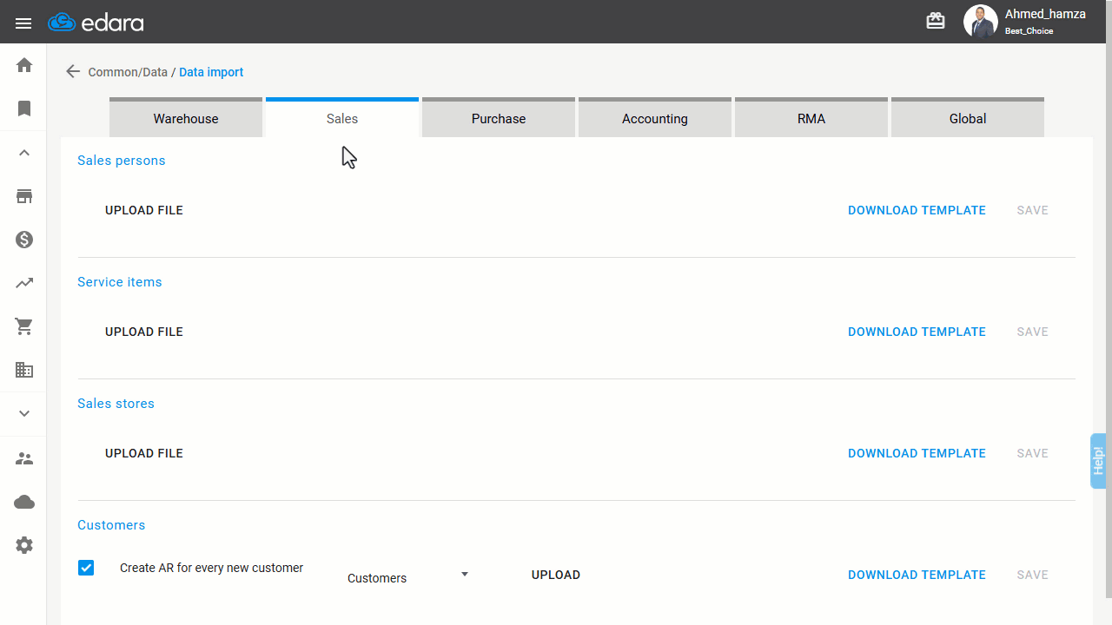Image resolution: width=1112 pixels, height=625 pixels.
Task: Save the Customers import
Action: click(1033, 575)
